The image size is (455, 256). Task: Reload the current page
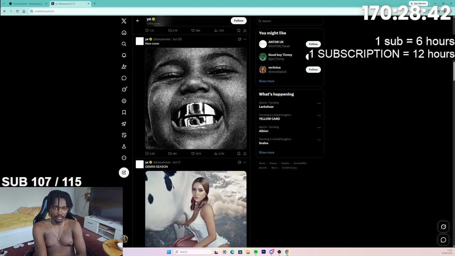click(17, 11)
